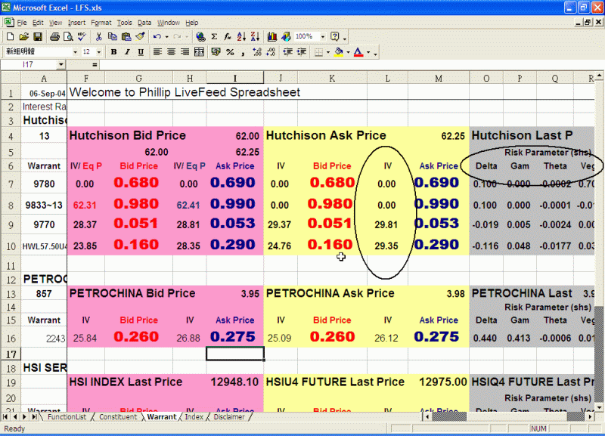The height and width of the screenshot is (436, 605).
Task: Toggle Bold formatting
Action: 113,52
